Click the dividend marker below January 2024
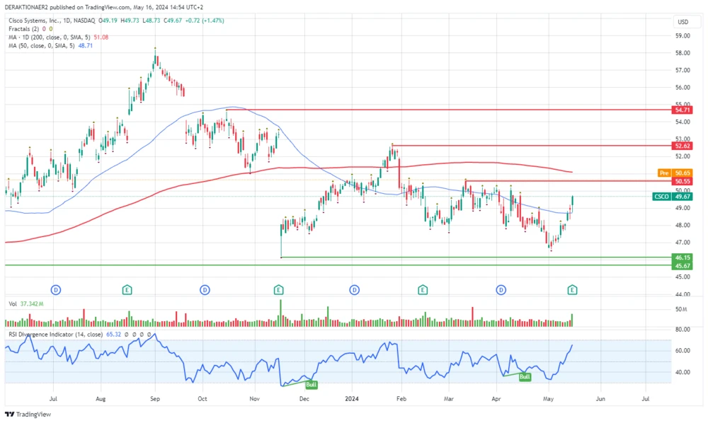Image resolution: width=708 pixels, height=423 pixels. click(354, 289)
